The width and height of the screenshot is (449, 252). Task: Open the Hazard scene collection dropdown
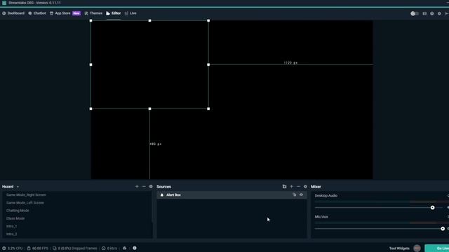[11, 187]
